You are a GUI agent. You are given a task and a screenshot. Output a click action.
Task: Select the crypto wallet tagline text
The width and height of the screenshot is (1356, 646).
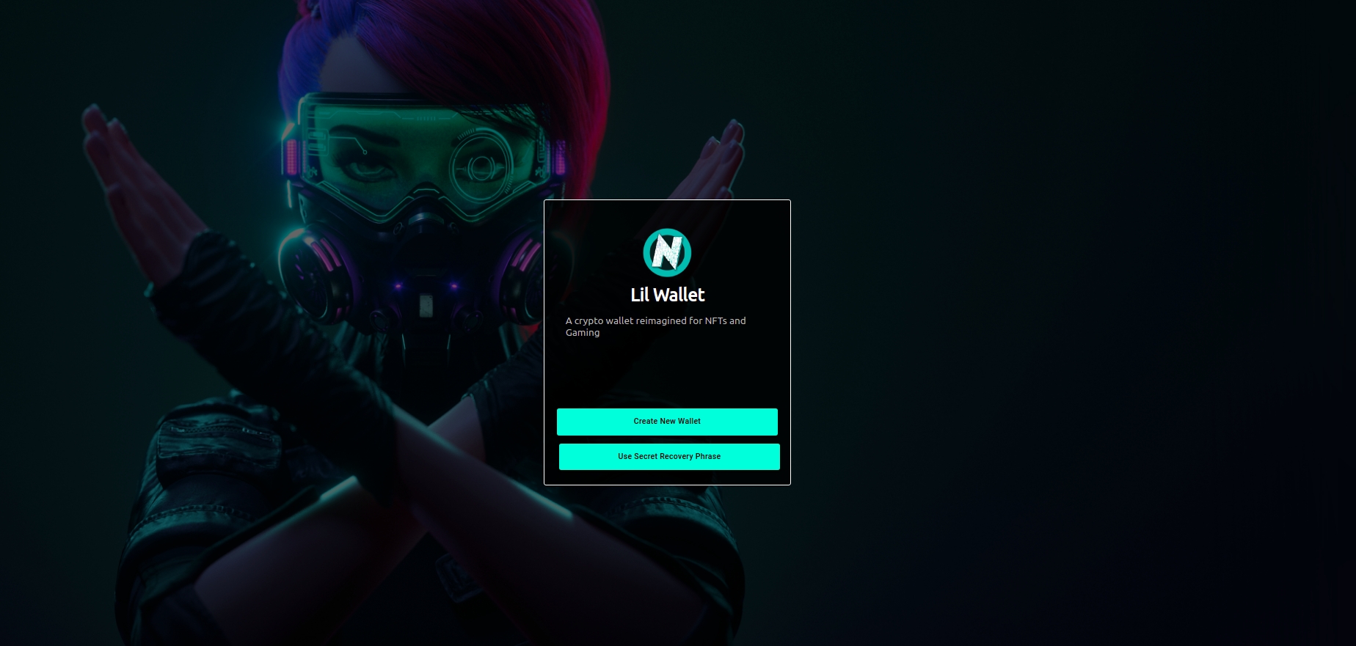tap(655, 326)
